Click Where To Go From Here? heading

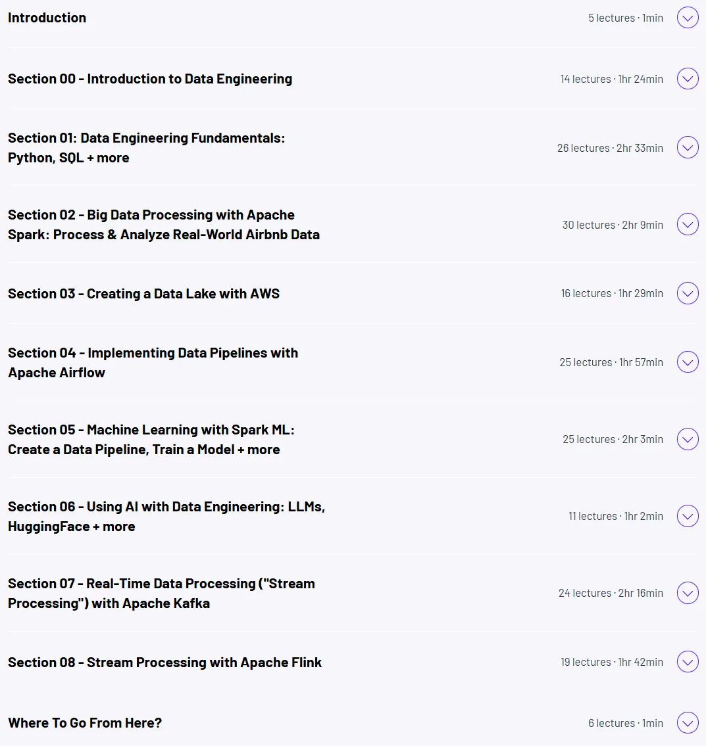click(85, 723)
